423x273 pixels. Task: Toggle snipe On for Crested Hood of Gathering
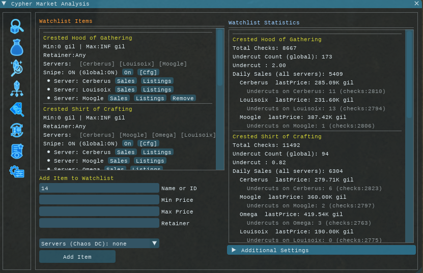pyautogui.click(x=127, y=72)
